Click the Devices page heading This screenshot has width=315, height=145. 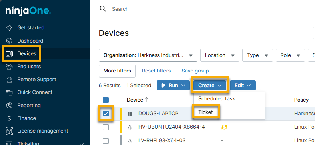[114, 33]
